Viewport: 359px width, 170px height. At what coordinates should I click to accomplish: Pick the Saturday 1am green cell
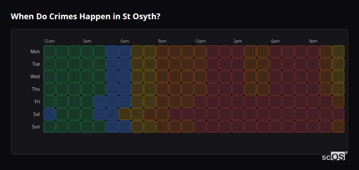pos(62,114)
